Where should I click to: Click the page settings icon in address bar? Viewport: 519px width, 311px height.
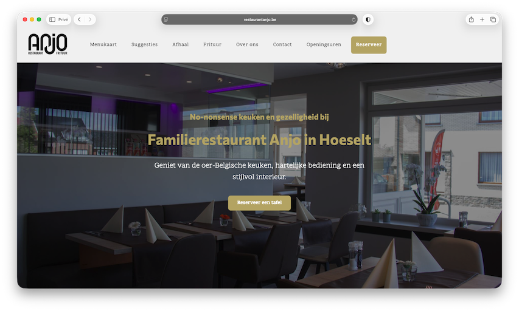click(166, 19)
